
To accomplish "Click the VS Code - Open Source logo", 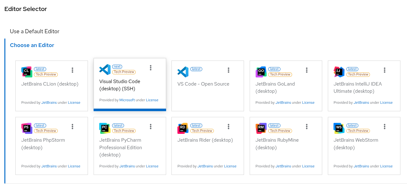I will (183, 72).
